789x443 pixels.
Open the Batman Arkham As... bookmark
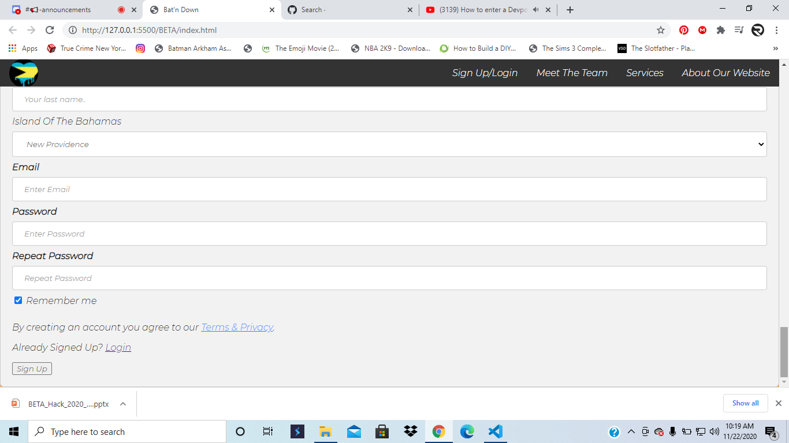pyautogui.click(x=193, y=48)
